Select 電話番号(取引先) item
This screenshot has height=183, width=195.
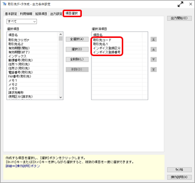[x=20, y=72]
